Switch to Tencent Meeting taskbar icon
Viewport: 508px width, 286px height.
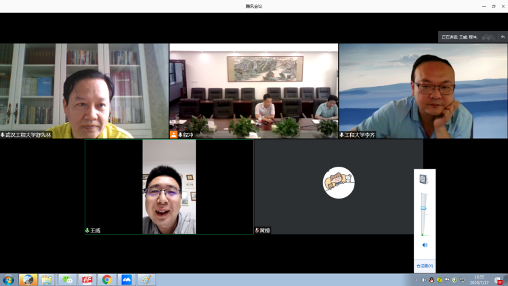[x=126, y=279]
